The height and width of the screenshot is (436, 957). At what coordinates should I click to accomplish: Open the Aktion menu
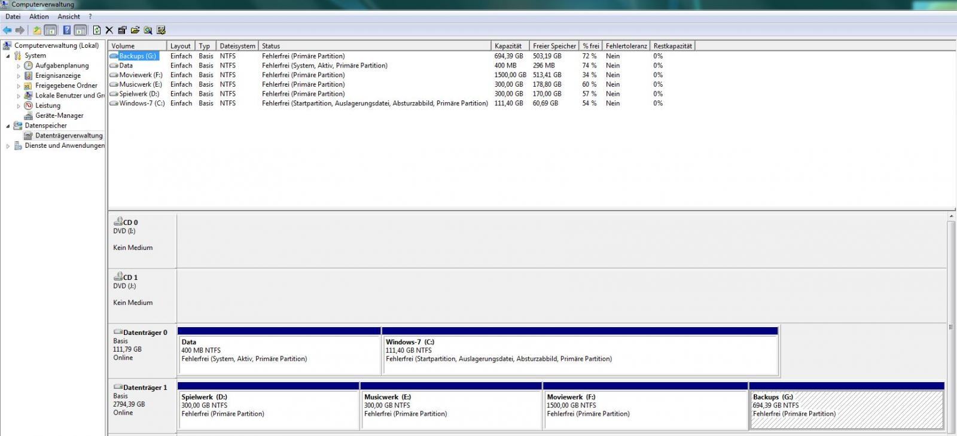pyautogui.click(x=39, y=17)
